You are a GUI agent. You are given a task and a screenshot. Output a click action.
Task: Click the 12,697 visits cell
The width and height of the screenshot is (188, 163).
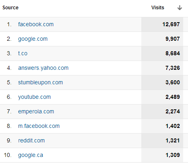162,24
